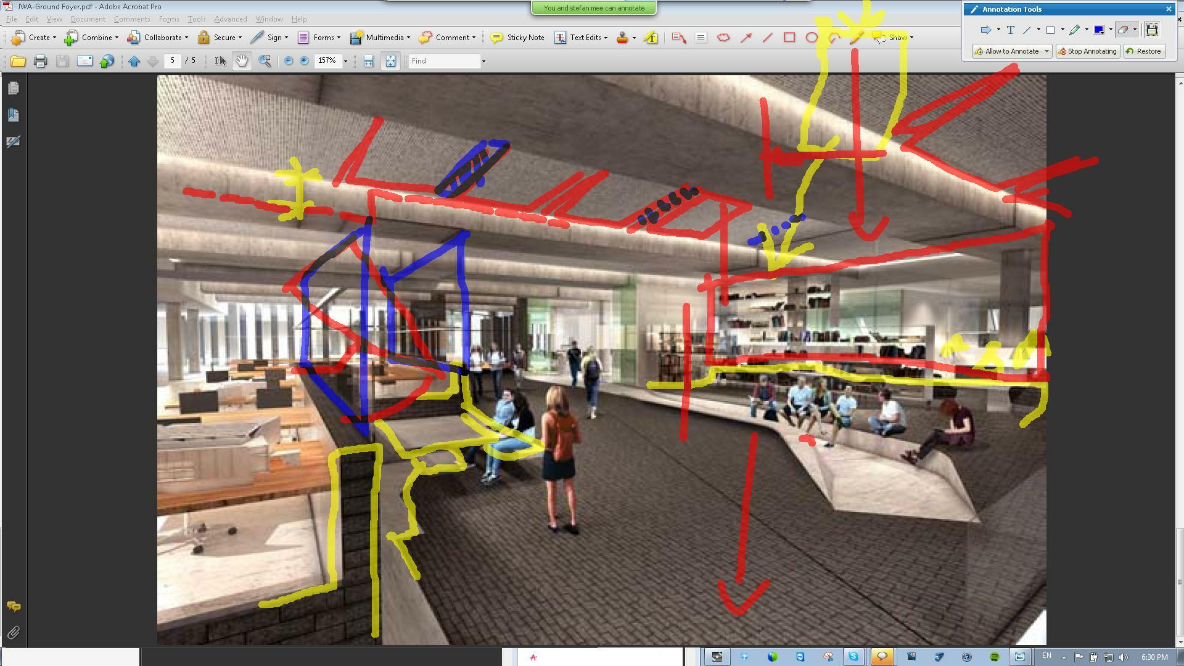Save annotations with the floppy disk icon

point(1151,30)
